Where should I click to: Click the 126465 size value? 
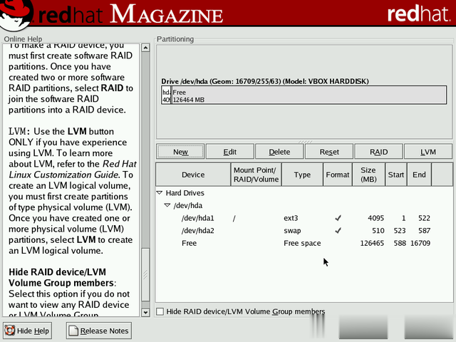click(x=372, y=243)
